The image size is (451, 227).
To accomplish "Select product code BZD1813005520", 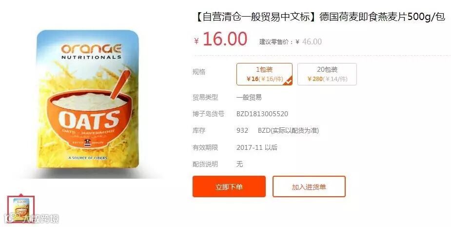I will (262, 114).
